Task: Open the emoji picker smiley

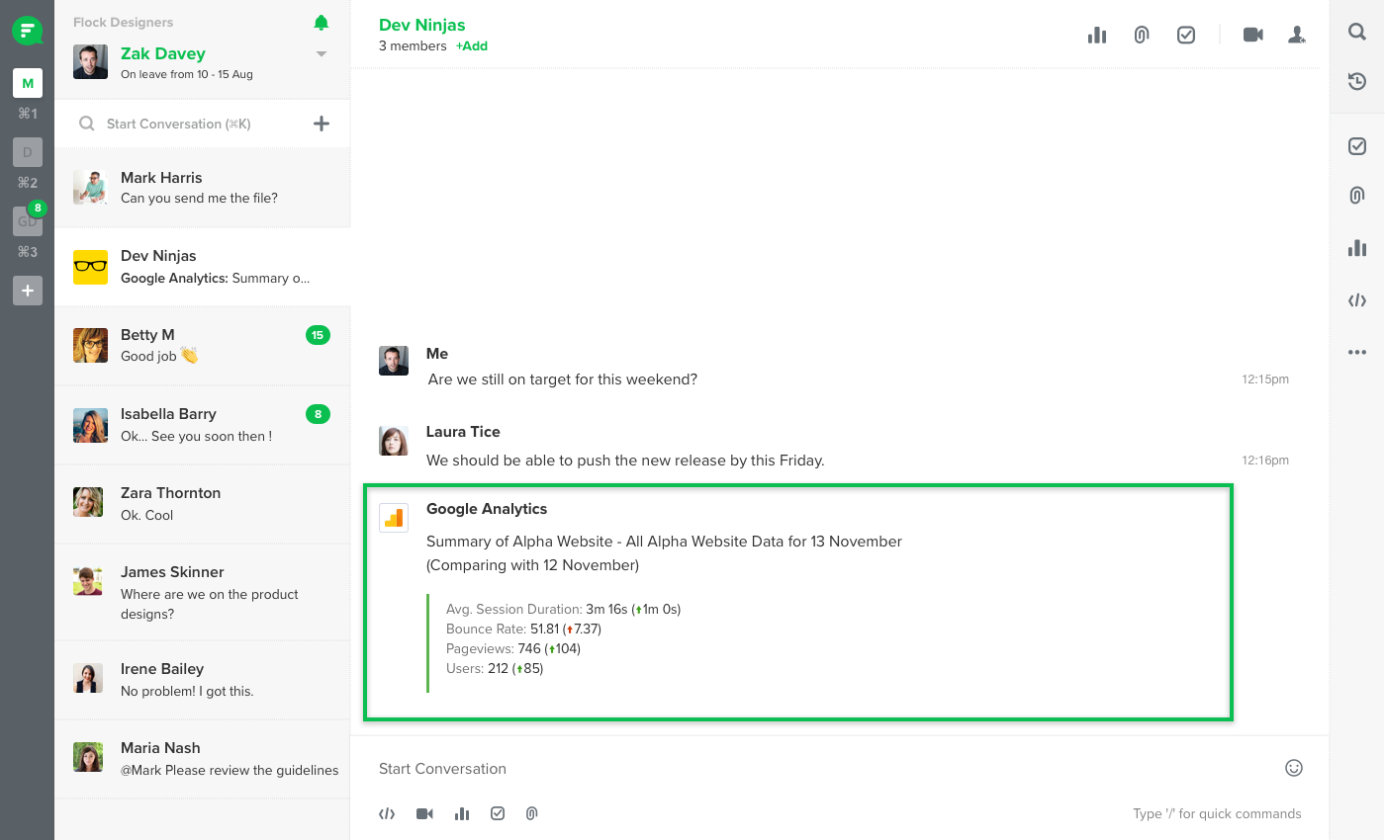Action: (1294, 768)
